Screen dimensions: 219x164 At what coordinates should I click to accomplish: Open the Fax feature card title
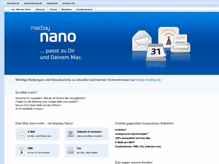[79, 148]
